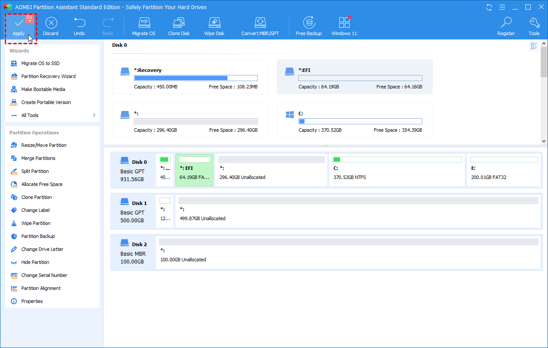Select C: 370.52GB NTFS block

point(397,170)
